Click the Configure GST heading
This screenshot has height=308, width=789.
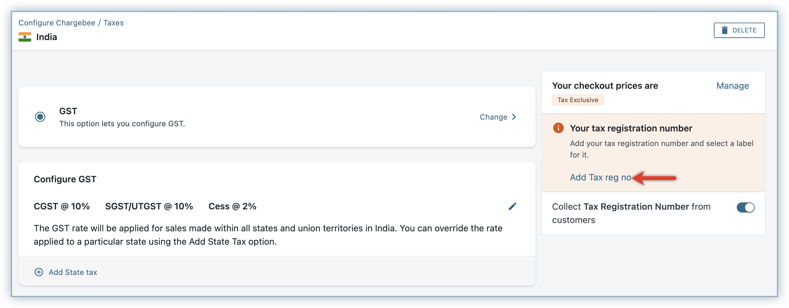(65, 179)
